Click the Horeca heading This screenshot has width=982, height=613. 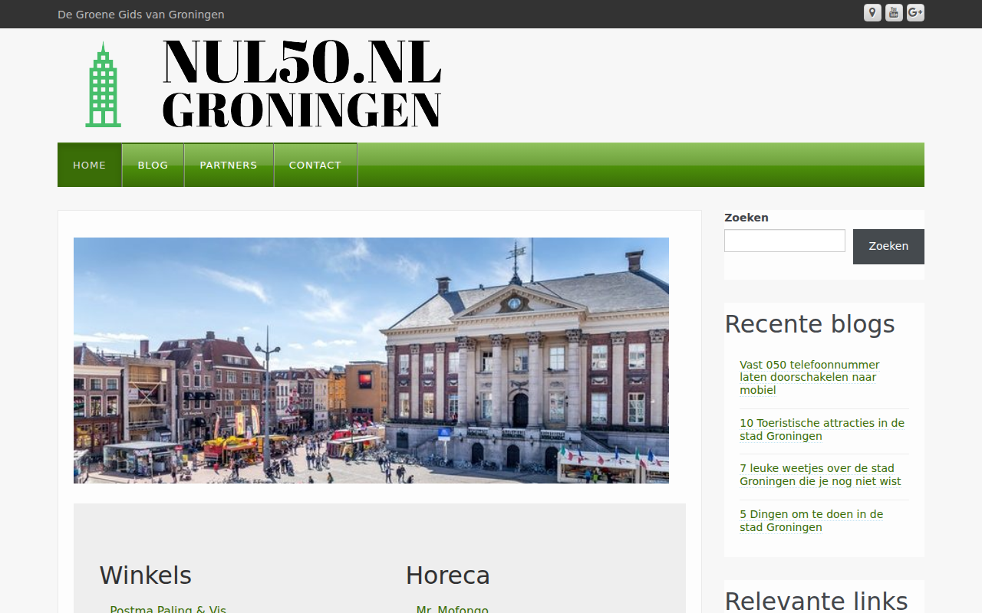point(447,575)
